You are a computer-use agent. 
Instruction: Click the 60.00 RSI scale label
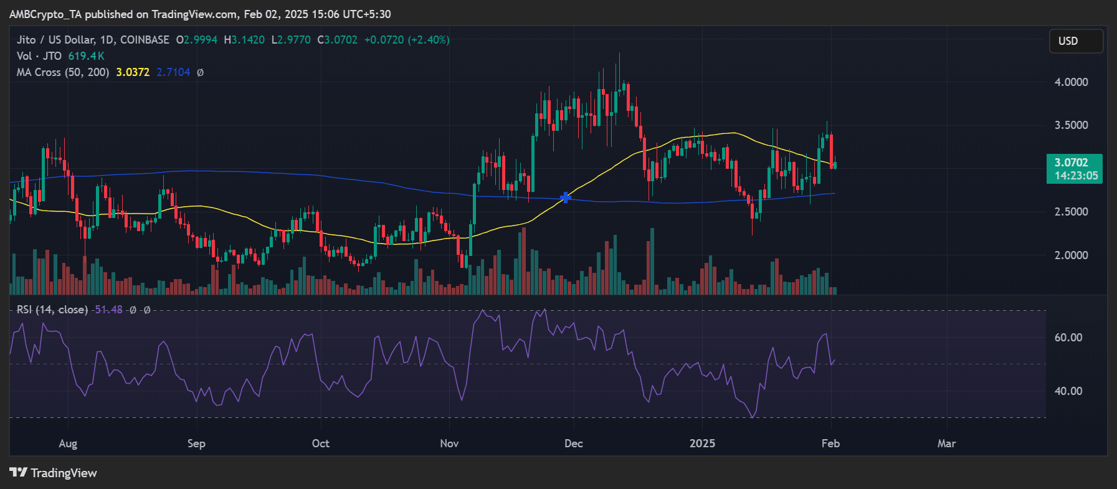tap(1068, 338)
